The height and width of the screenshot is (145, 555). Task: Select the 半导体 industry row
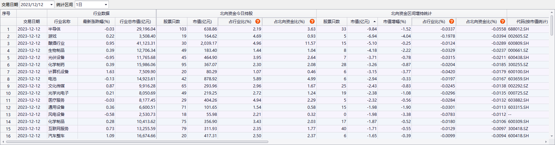point(54,29)
